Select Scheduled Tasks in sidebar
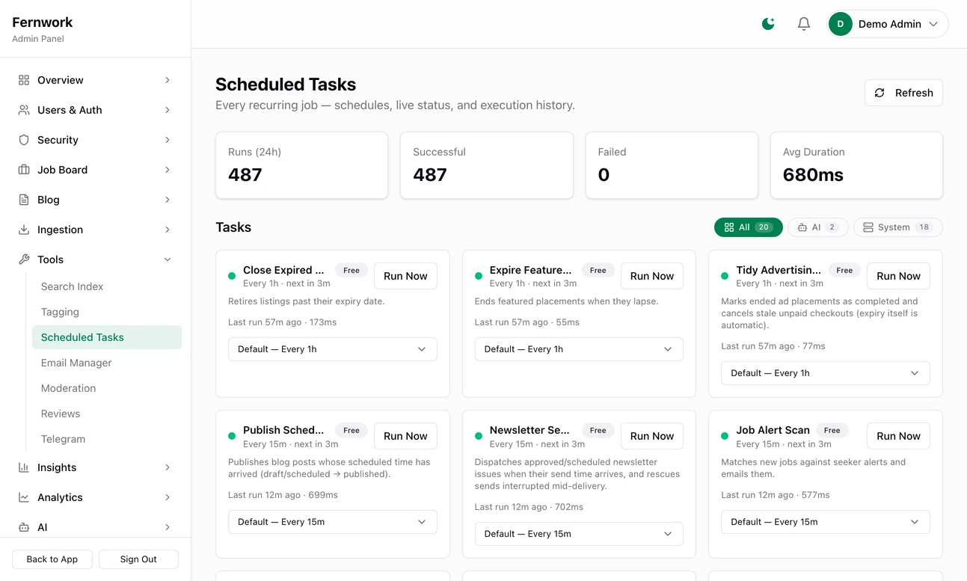This screenshot has width=967, height=581. (107, 337)
